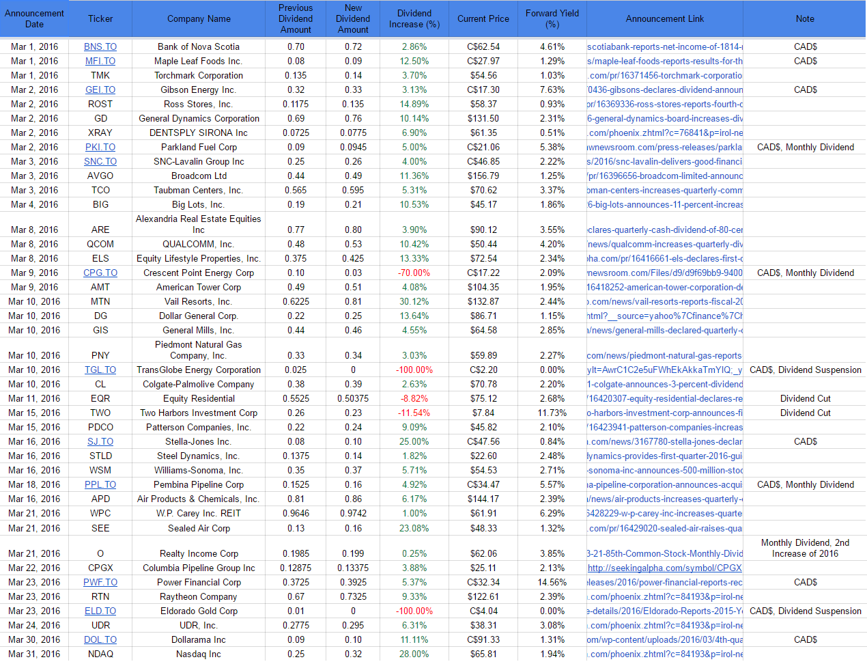The image size is (867, 664).
Task: Click the General Dynamics Corporation cell
Action: pos(199,118)
